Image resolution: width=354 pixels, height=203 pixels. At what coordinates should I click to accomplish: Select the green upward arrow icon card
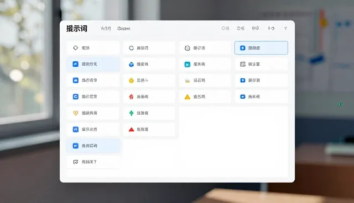click(149, 113)
